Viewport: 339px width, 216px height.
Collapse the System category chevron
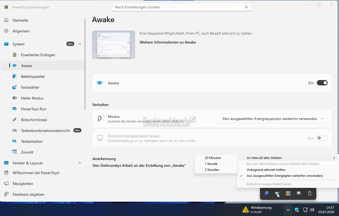(80, 44)
